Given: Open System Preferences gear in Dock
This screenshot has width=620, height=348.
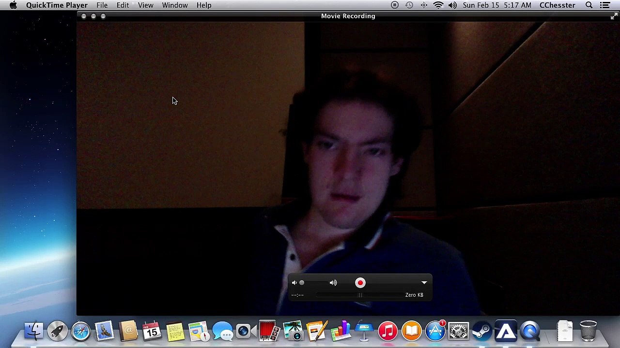Looking at the screenshot, I should 458,332.
